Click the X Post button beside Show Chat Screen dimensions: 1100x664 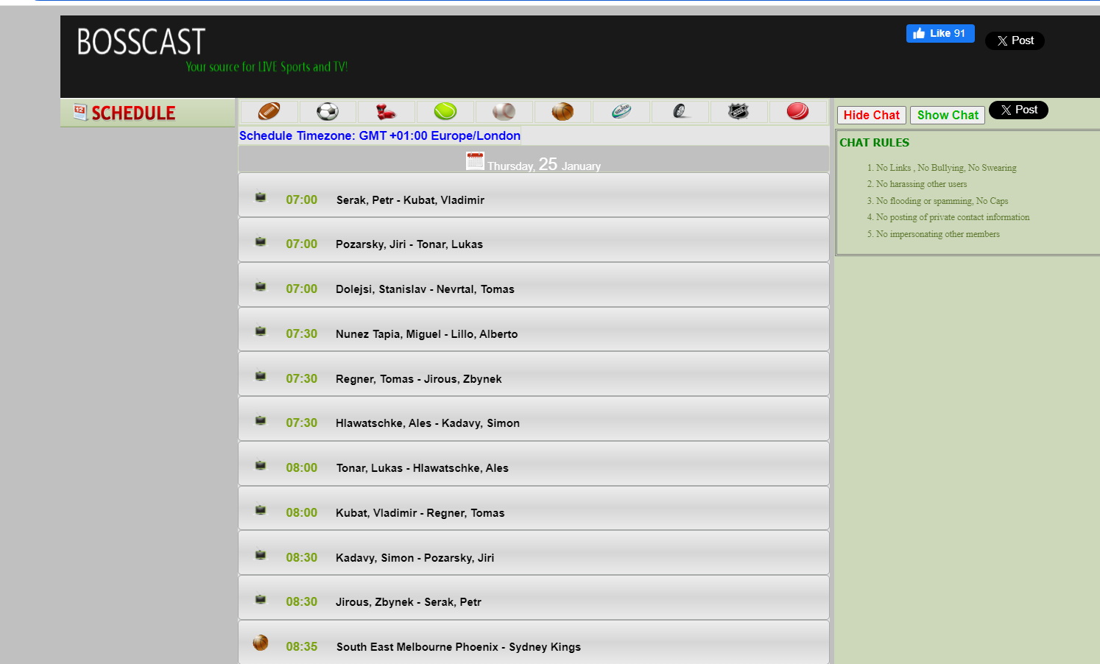point(1018,110)
